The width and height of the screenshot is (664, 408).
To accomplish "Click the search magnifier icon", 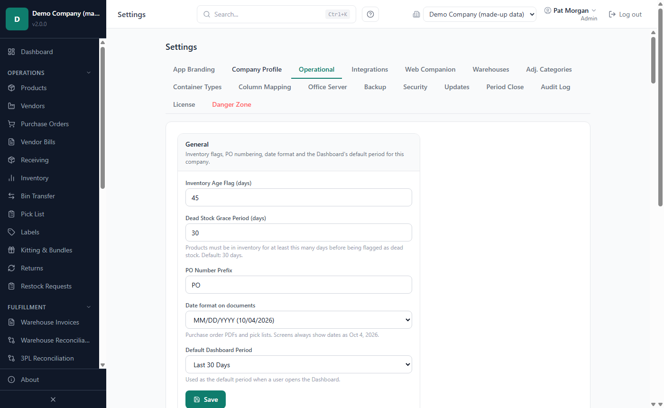I will [x=207, y=14].
